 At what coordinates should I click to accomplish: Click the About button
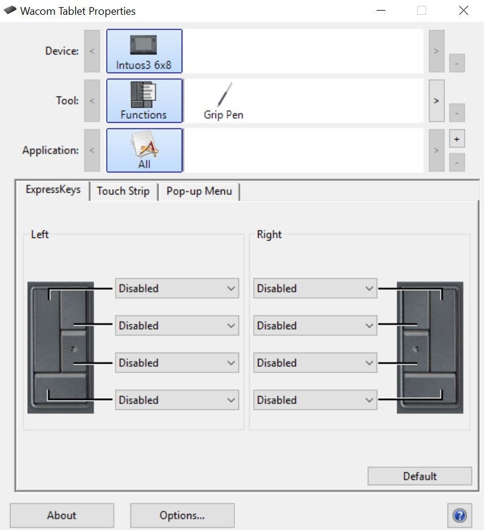(x=62, y=515)
